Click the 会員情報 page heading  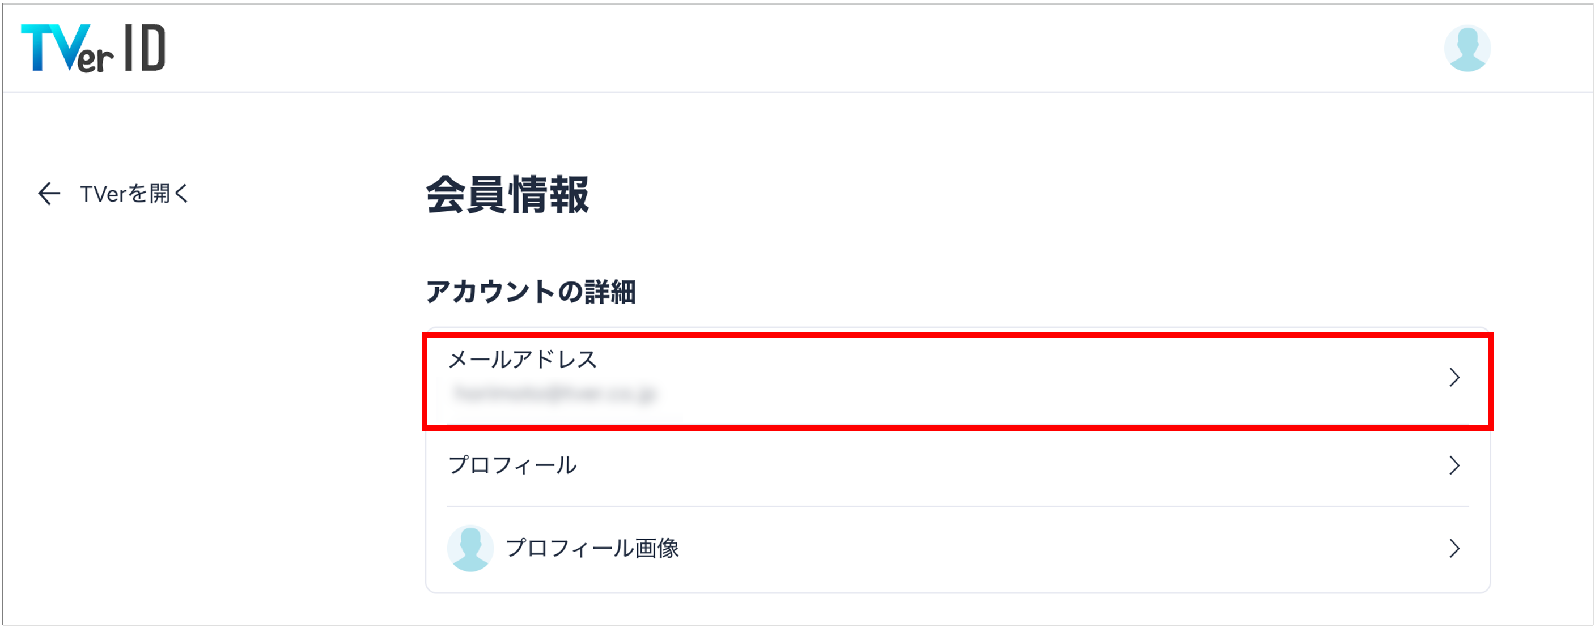pyautogui.click(x=507, y=194)
